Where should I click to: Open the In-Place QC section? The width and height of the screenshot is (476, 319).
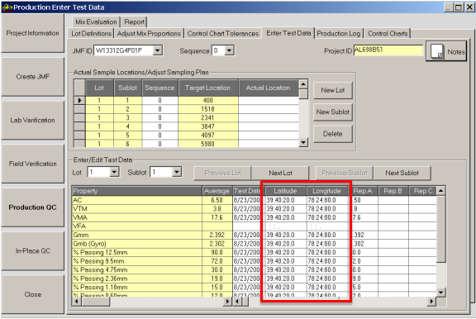(x=33, y=250)
